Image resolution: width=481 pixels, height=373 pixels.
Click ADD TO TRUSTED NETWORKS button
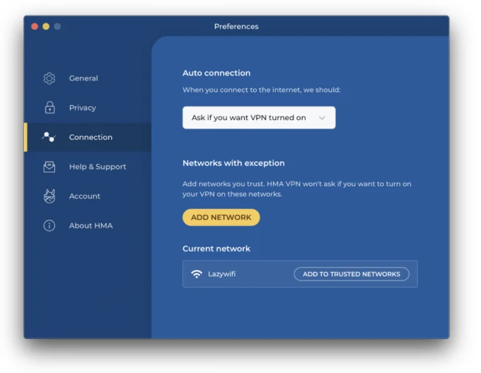pyautogui.click(x=352, y=274)
